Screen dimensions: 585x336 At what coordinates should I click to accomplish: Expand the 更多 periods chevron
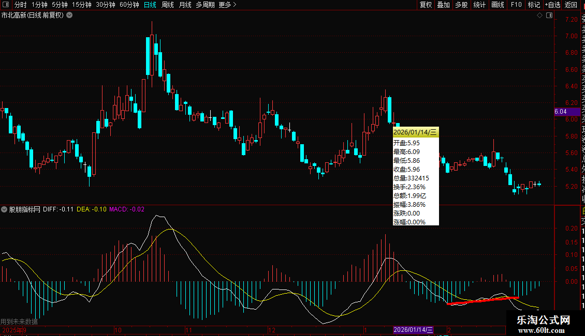click(235, 5)
